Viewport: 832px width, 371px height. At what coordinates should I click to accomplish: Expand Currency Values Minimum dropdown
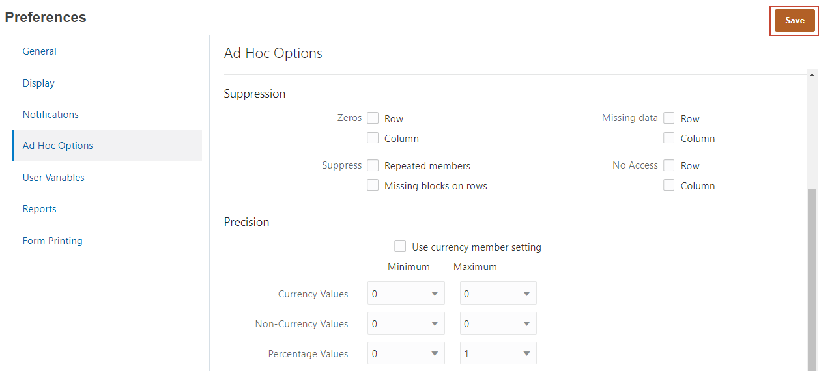406,294
